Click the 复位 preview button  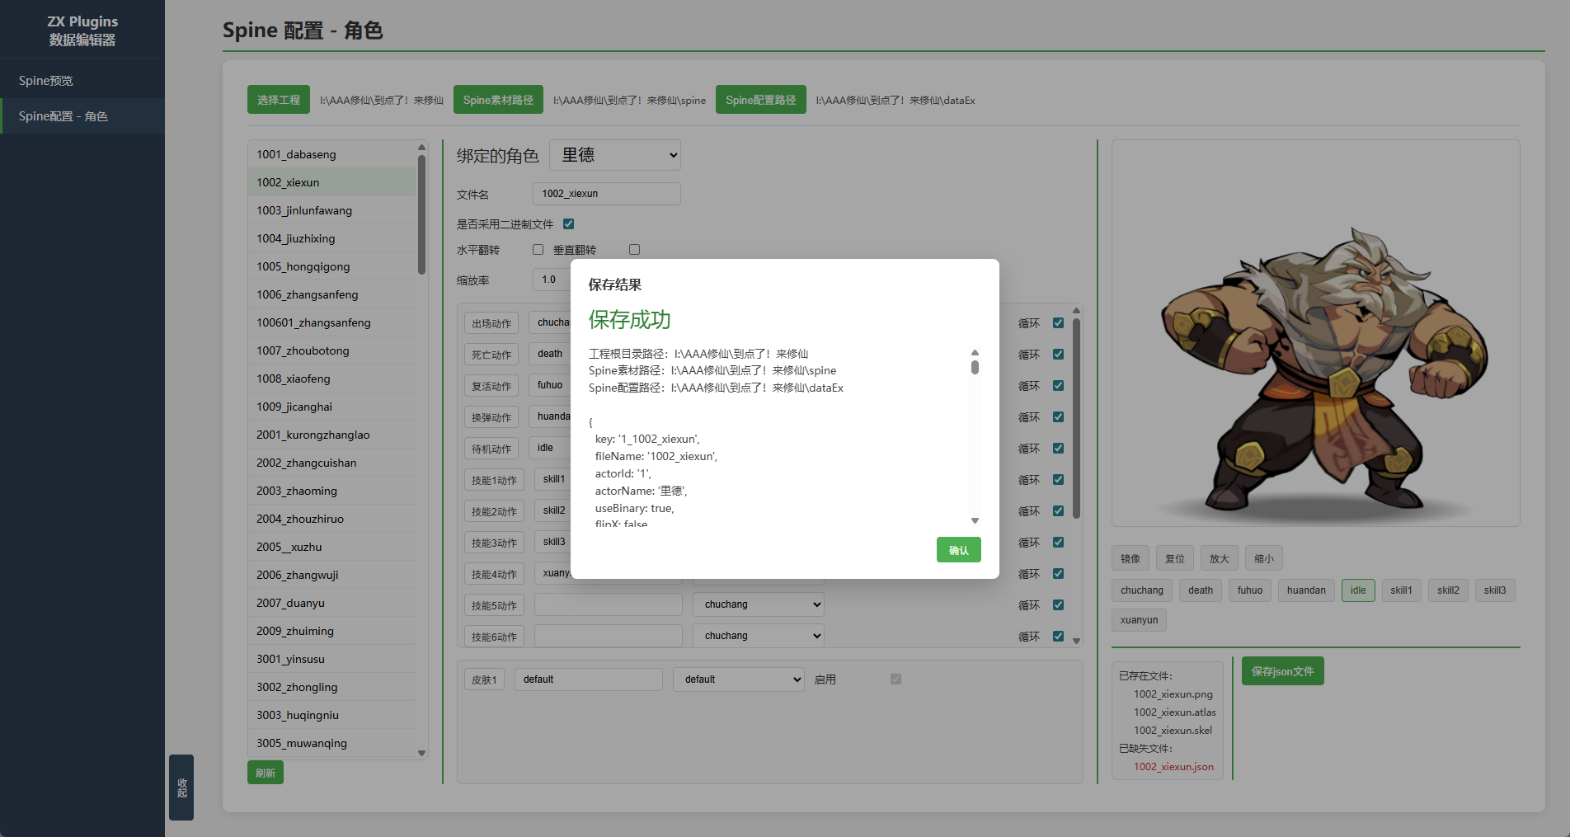pyautogui.click(x=1175, y=558)
